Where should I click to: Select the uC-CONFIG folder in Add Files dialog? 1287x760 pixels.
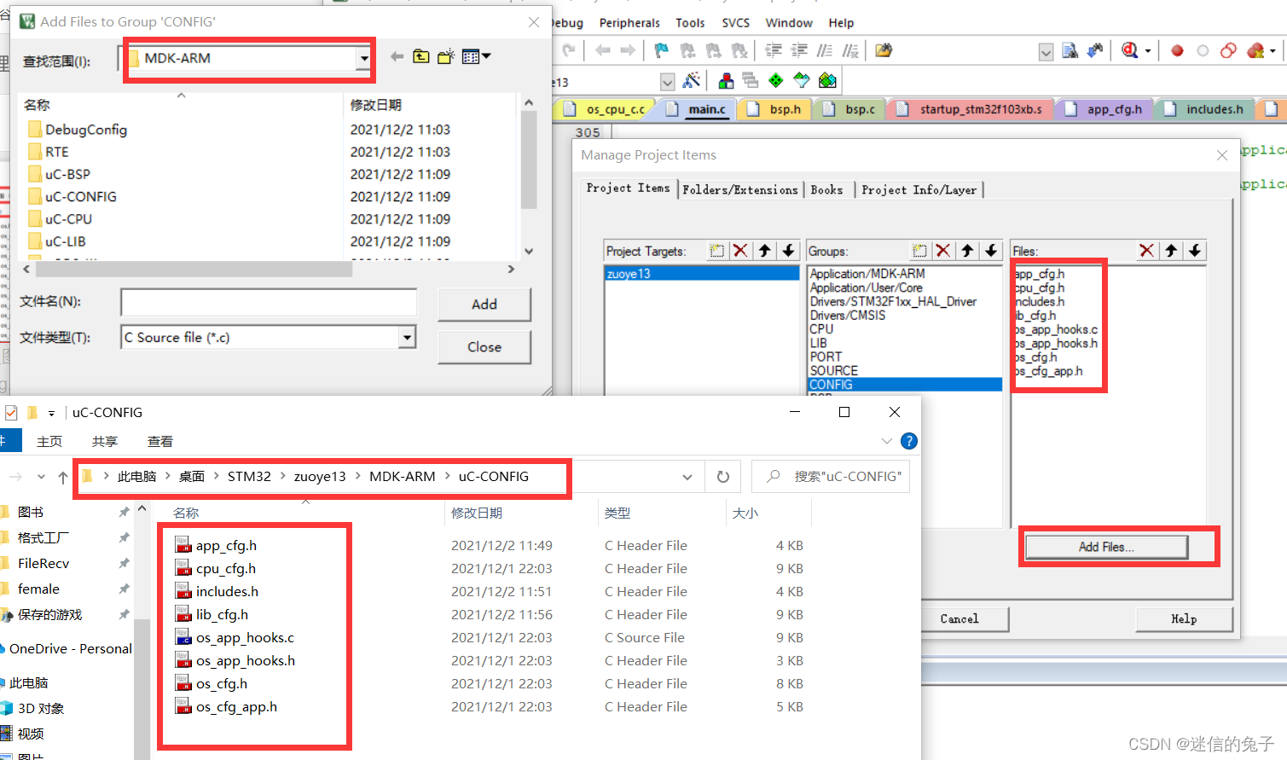pos(80,197)
